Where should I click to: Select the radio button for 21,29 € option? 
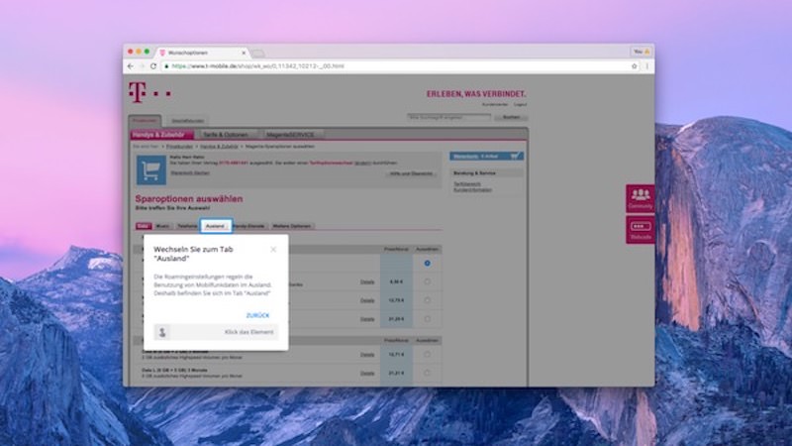[428, 319]
